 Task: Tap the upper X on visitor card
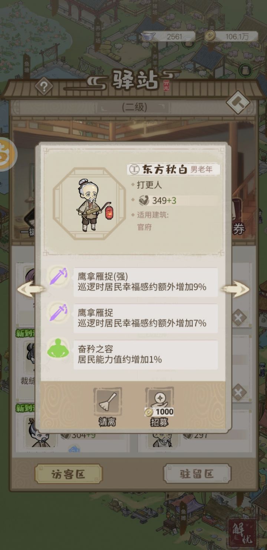click(x=239, y=318)
